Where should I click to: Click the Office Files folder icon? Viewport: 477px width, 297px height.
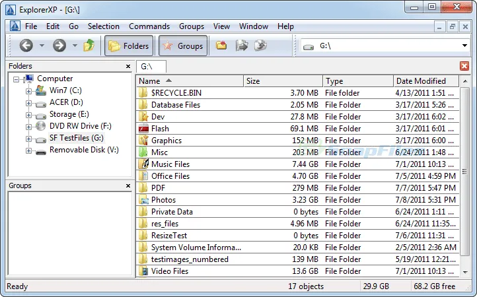click(143, 176)
